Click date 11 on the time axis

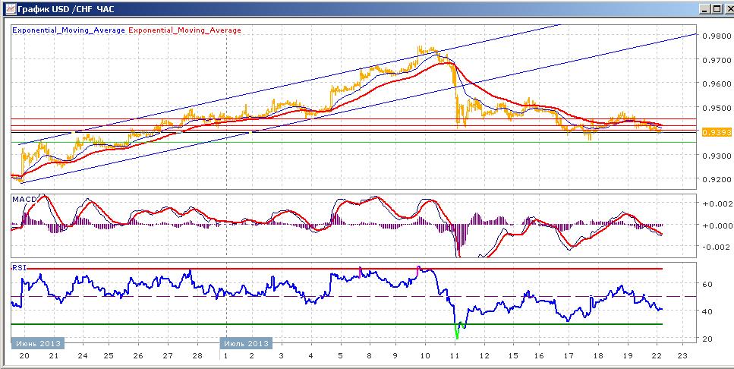pyautogui.click(x=455, y=356)
